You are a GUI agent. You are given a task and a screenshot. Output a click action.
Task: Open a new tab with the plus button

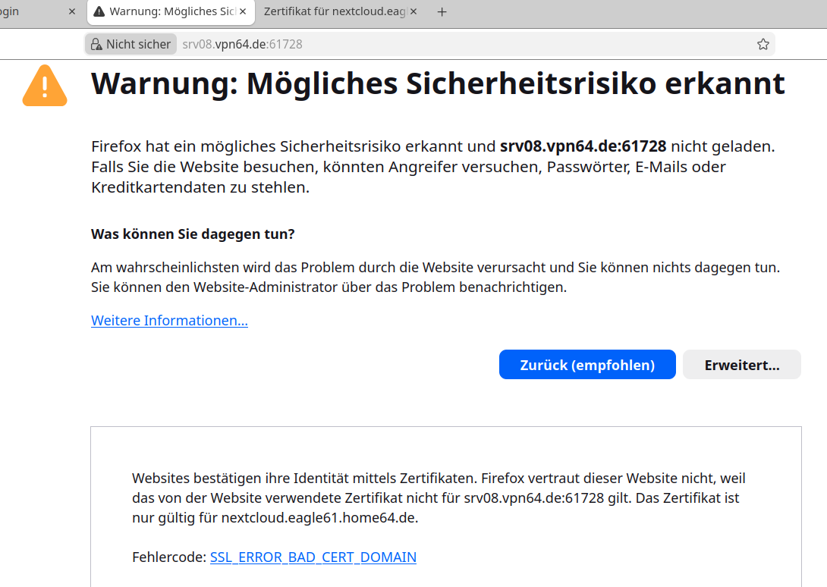tap(442, 12)
